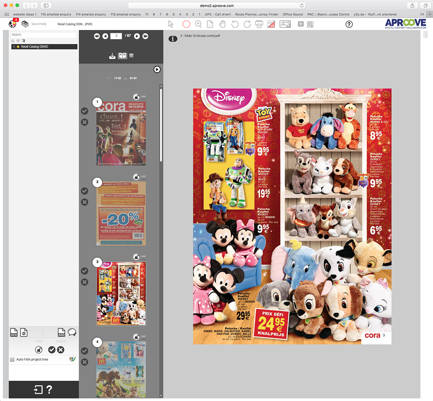This screenshot has height=401, width=433.
Task: Create a NEW document
Action: point(13,332)
